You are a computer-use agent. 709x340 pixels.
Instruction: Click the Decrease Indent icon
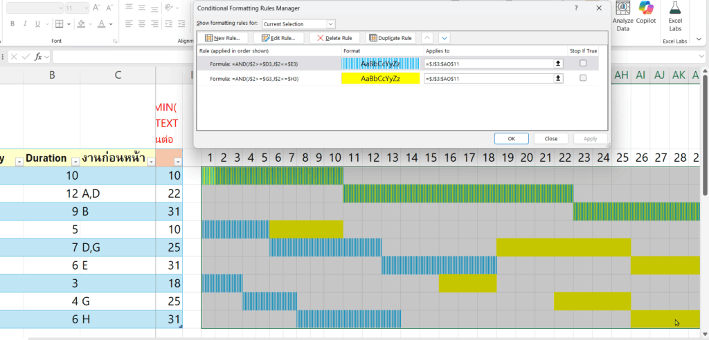coord(169,23)
